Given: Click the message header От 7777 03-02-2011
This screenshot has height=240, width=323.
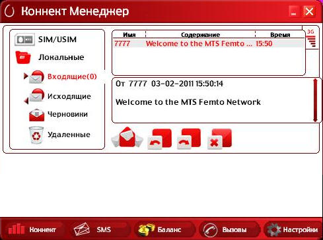Looking at the screenshot, I should pos(169,84).
